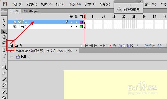Open the 文件(F) menu

18,4
